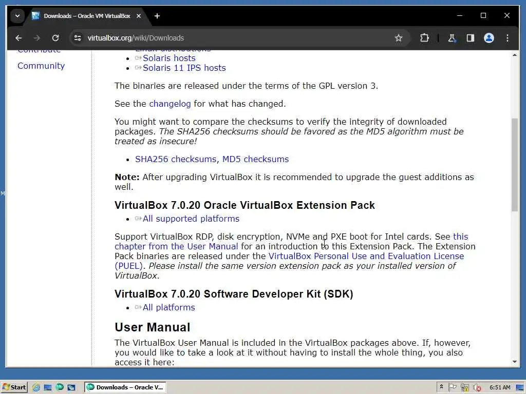Viewport: 526px width, 394px height.
Task: Open the Extensions puzzle icon
Action: click(x=424, y=38)
